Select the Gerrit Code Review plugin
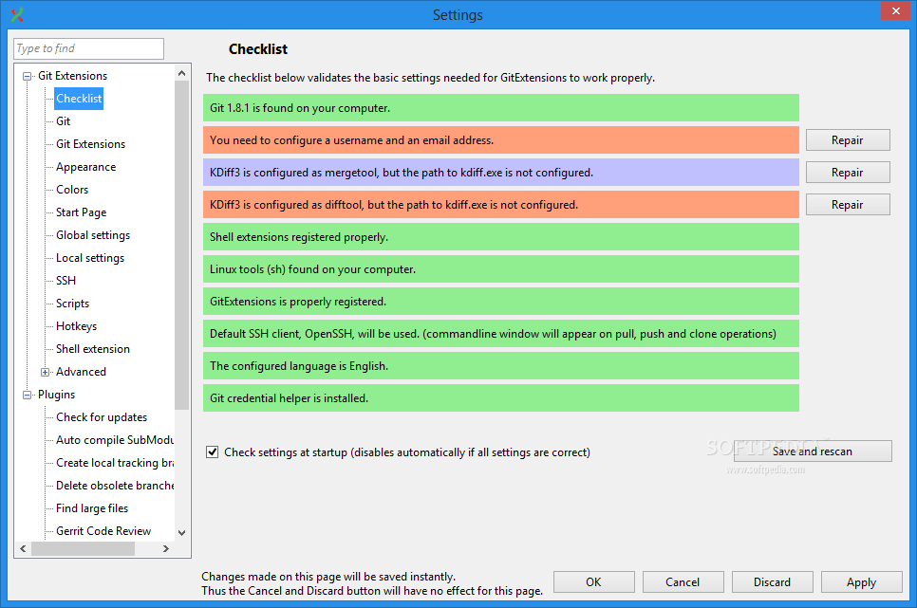 [x=103, y=530]
